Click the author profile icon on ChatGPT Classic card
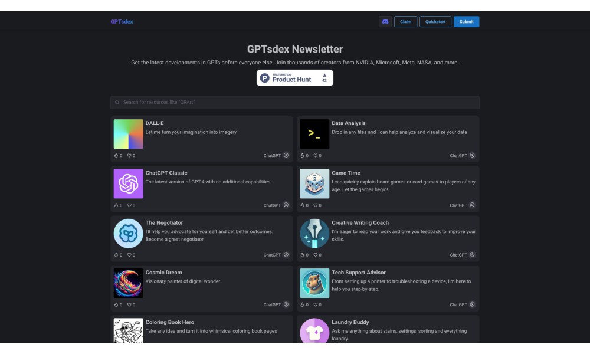Viewport: 590px width, 354px height. [286, 205]
